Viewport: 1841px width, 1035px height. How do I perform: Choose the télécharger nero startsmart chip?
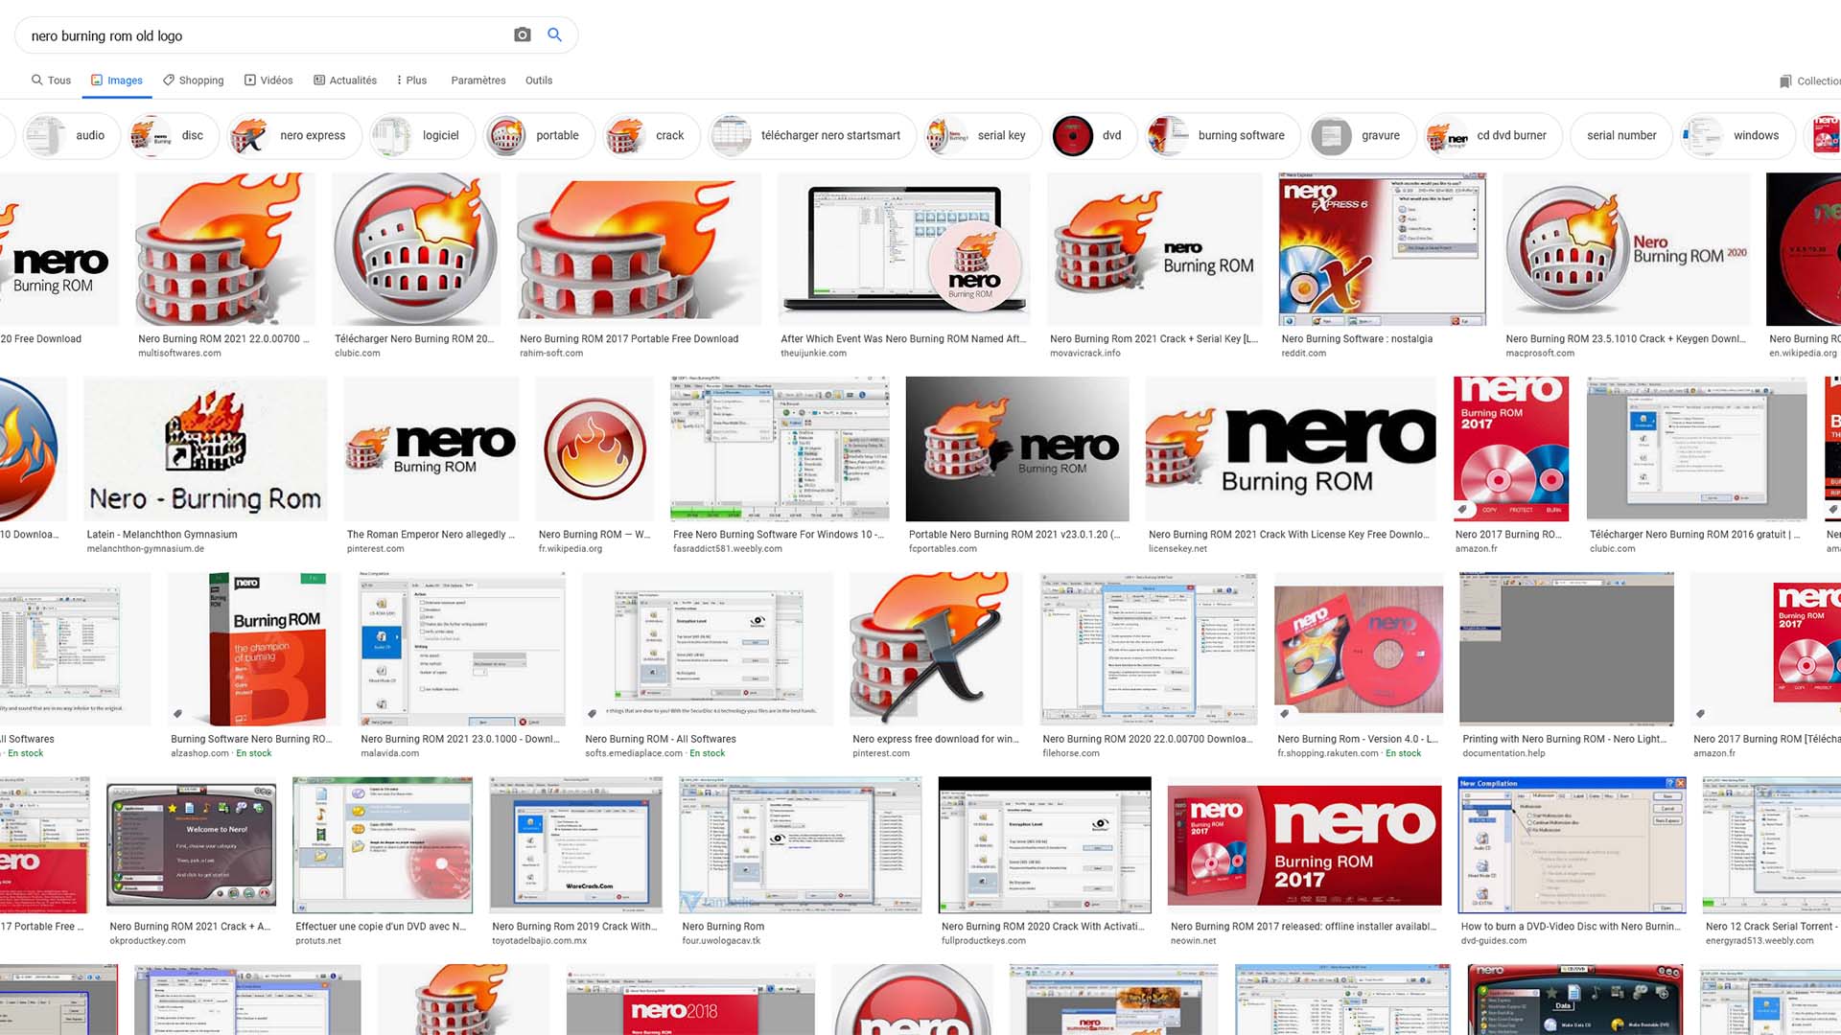tap(813, 135)
